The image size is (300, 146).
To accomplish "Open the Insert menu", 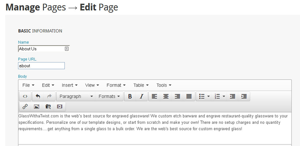I will [70, 85].
